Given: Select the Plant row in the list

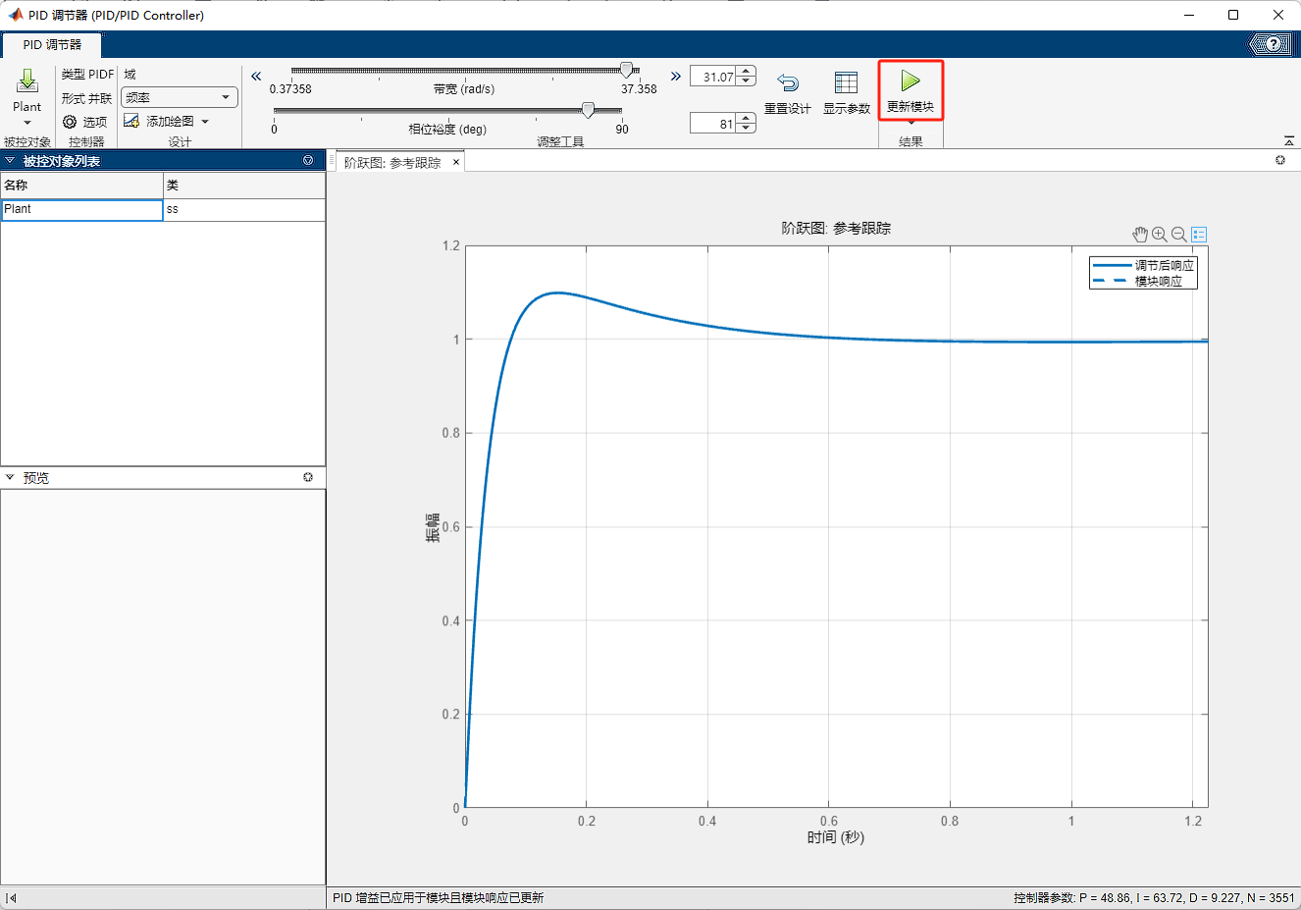Looking at the screenshot, I should (x=163, y=209).
